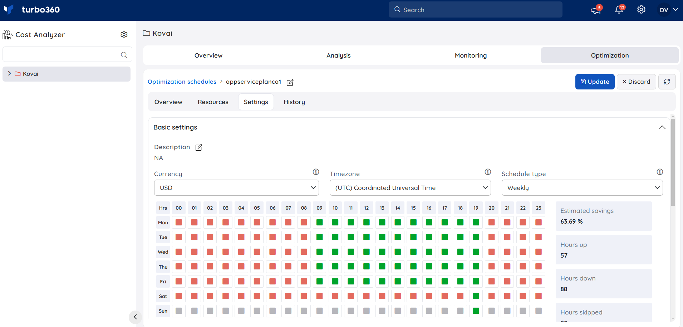Click the refresh icon button
The height and width of the screenshot is (327, 683).
tap(667, 82)
